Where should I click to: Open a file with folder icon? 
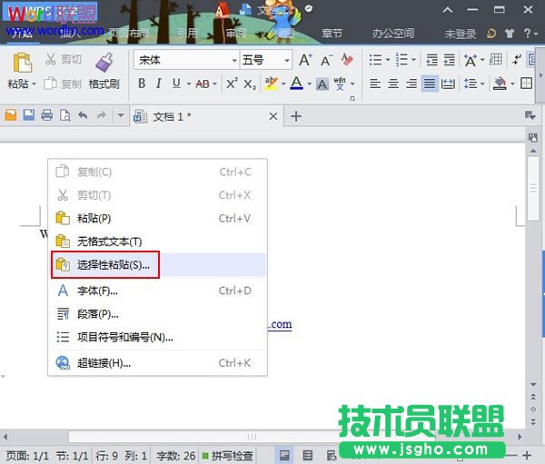11,115
